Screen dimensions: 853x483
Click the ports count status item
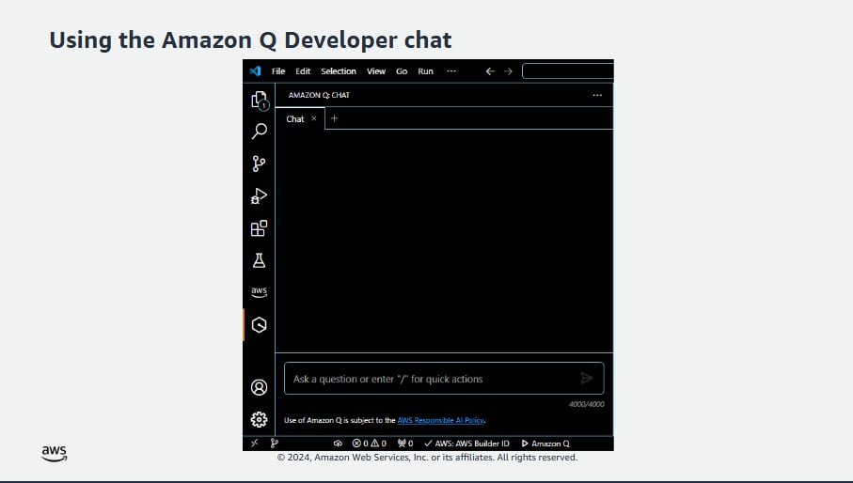coord(405,444)
